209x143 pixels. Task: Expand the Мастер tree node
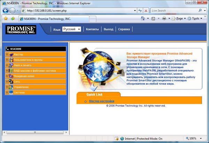pos(7,54)
